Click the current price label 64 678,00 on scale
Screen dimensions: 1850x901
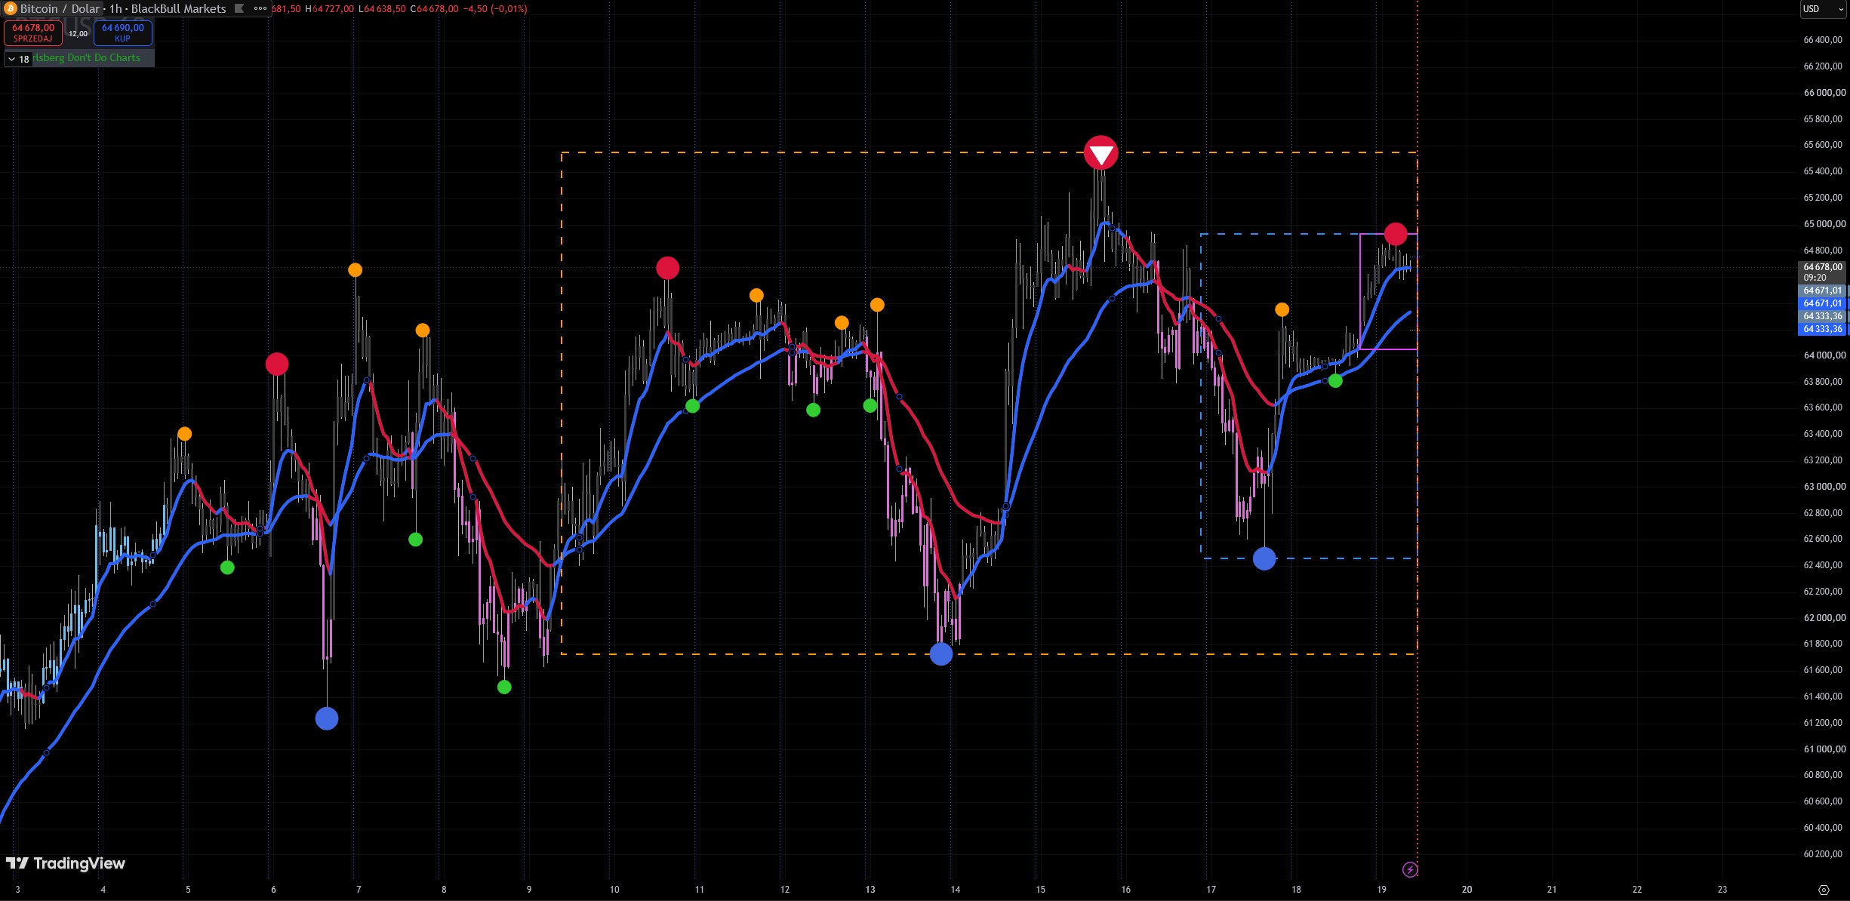point(1823,272)
